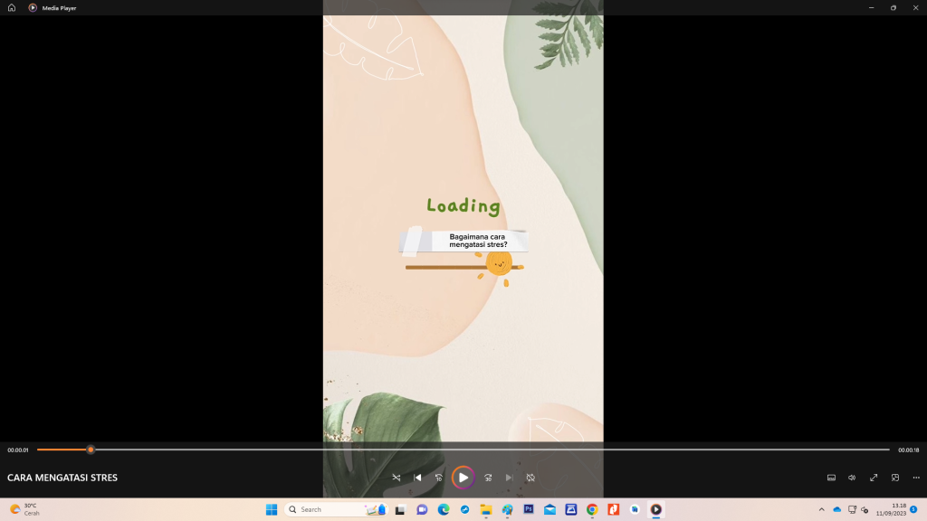This screenshot has height=521, width=927.
Task: Launch Google Chrome from the taskbar
Action: coord(592,509)
